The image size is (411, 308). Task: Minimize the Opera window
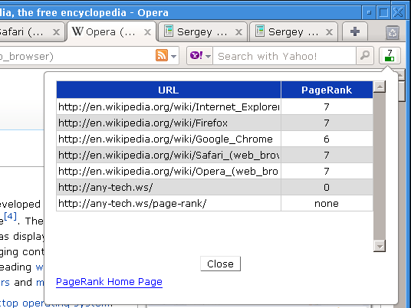[369, 12]
